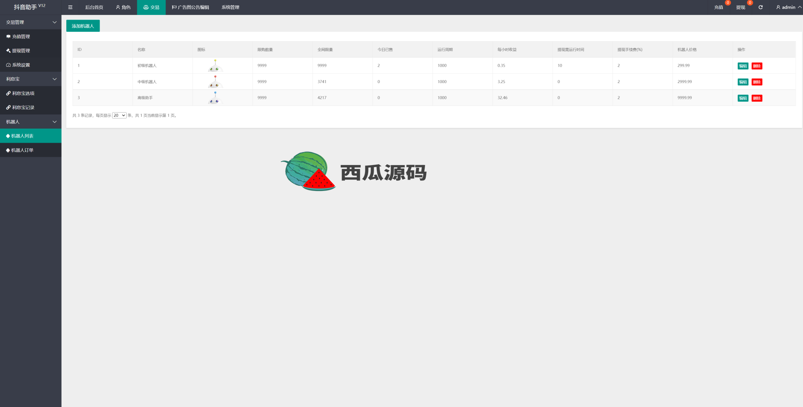Click the 初级机器人 robot icon thumbnail
The image size is (803, 407).
tap(215, 65)
